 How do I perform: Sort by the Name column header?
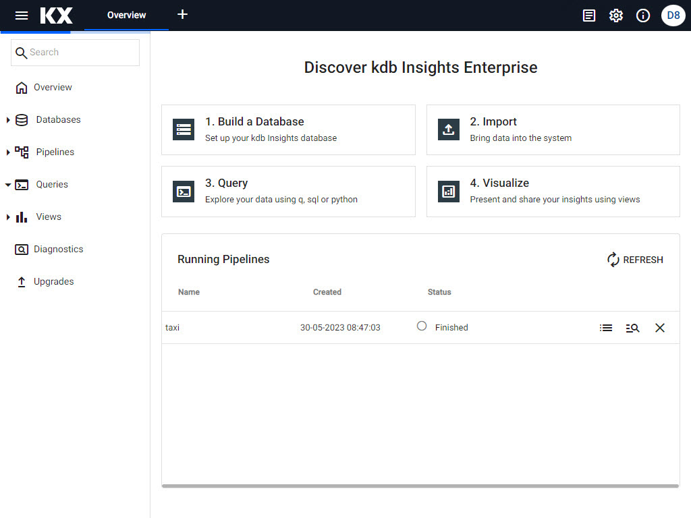pos(189,292)
